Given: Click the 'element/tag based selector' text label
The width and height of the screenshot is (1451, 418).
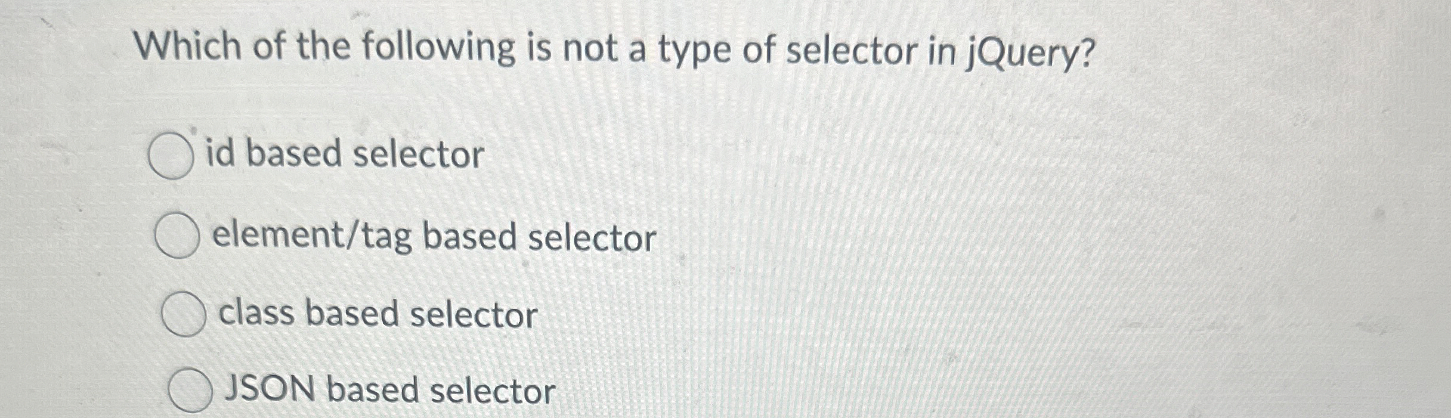Looking at the screenshot, I should [x=432, y=236].
